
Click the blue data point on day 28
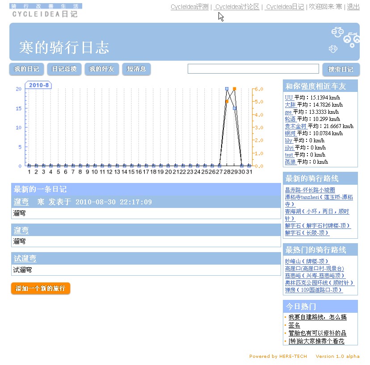(x=227, y=89)
